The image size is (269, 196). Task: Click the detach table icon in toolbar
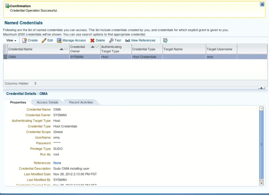165,41
